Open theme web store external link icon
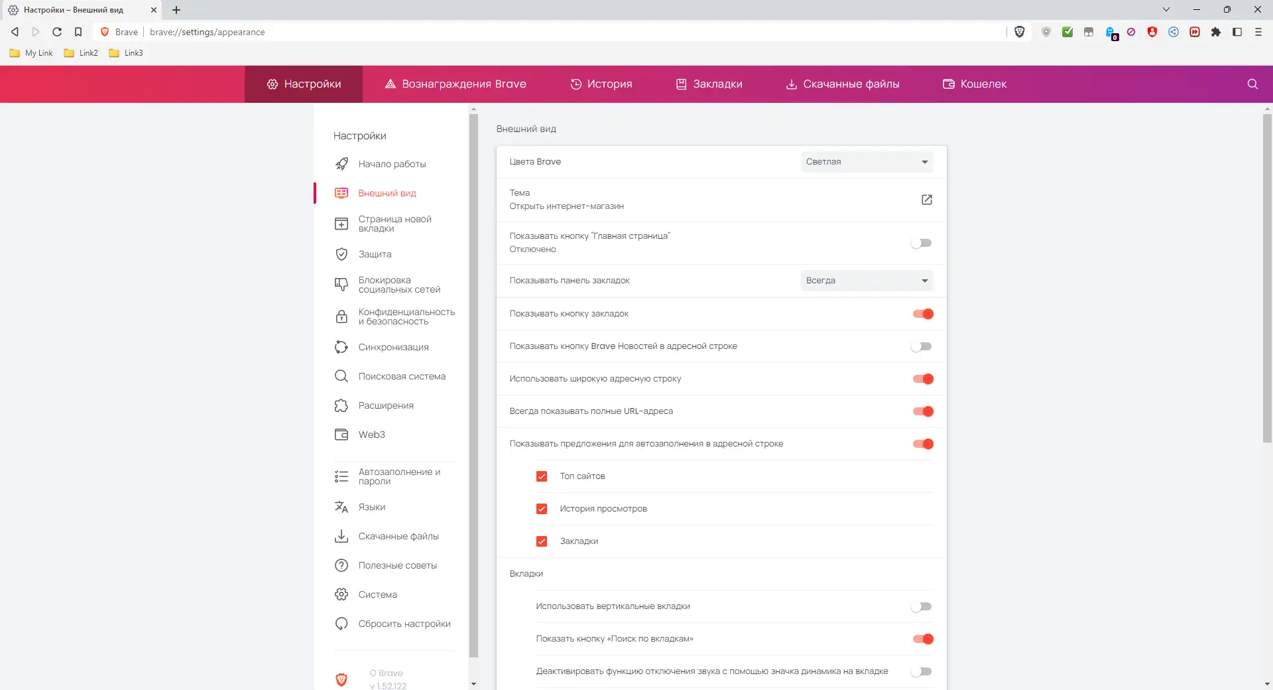 pyautogui.click(x=927, y=200)
